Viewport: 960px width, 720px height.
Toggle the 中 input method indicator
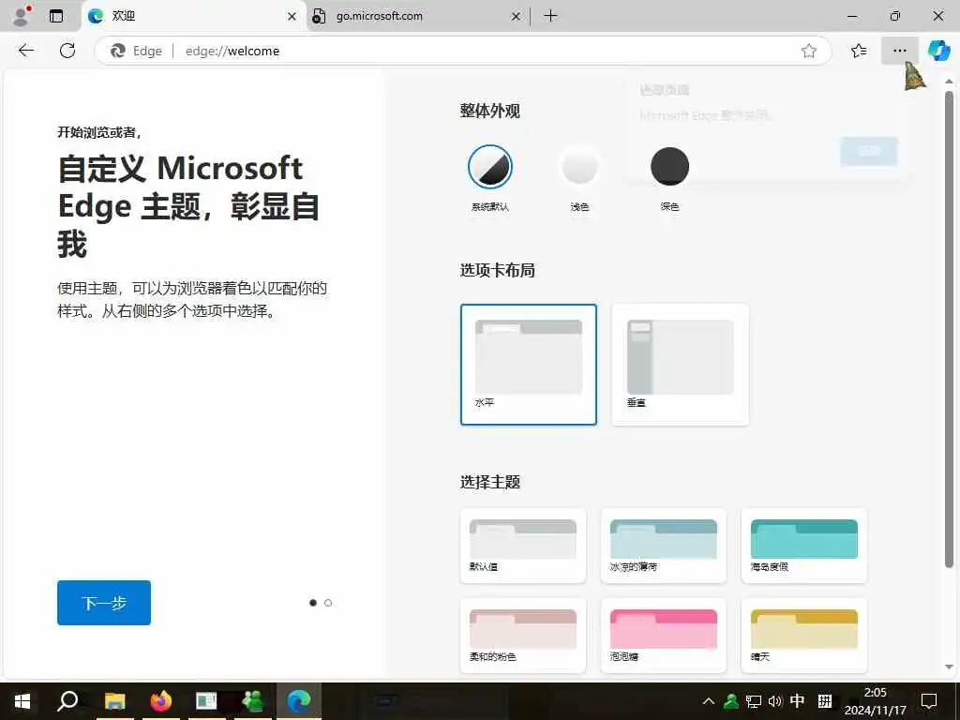coord(797,700)
